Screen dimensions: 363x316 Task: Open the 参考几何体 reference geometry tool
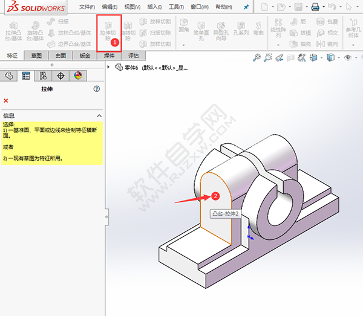[x=353, y=28]
